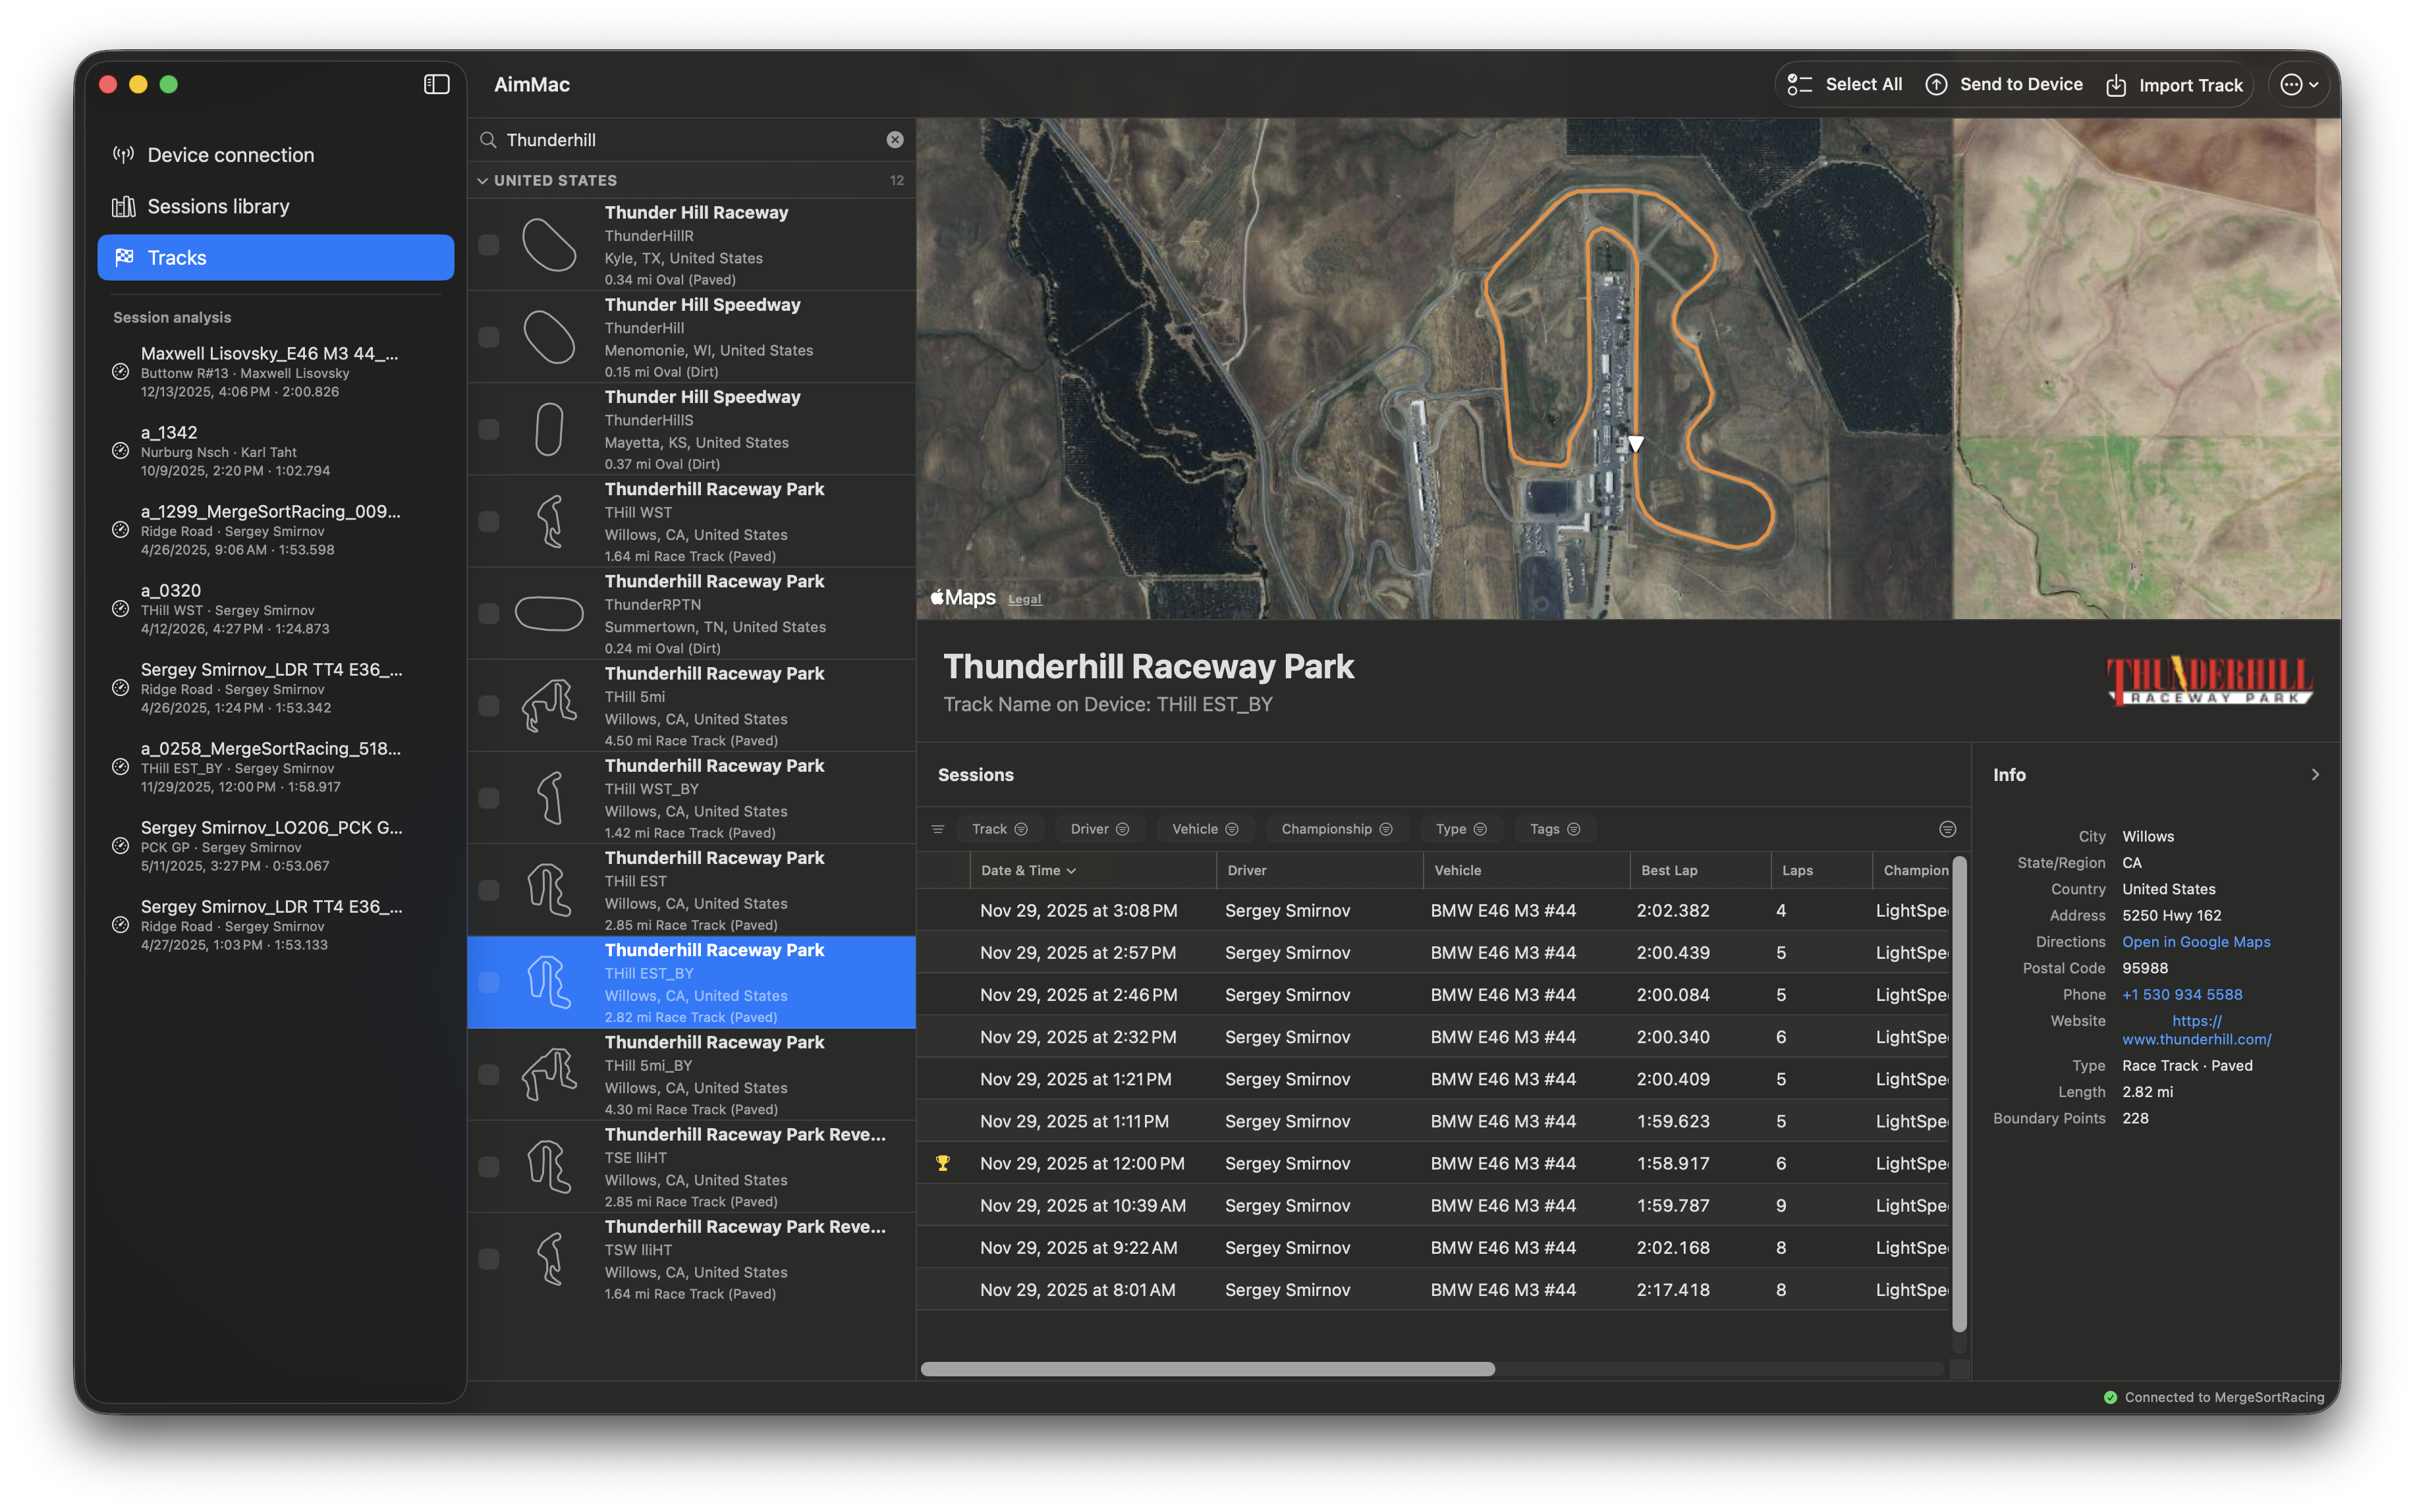This screenshot has height=1512, width=2415.
Task: Open the more options ellipsis menu
Action: click(x=2299, y=85)
